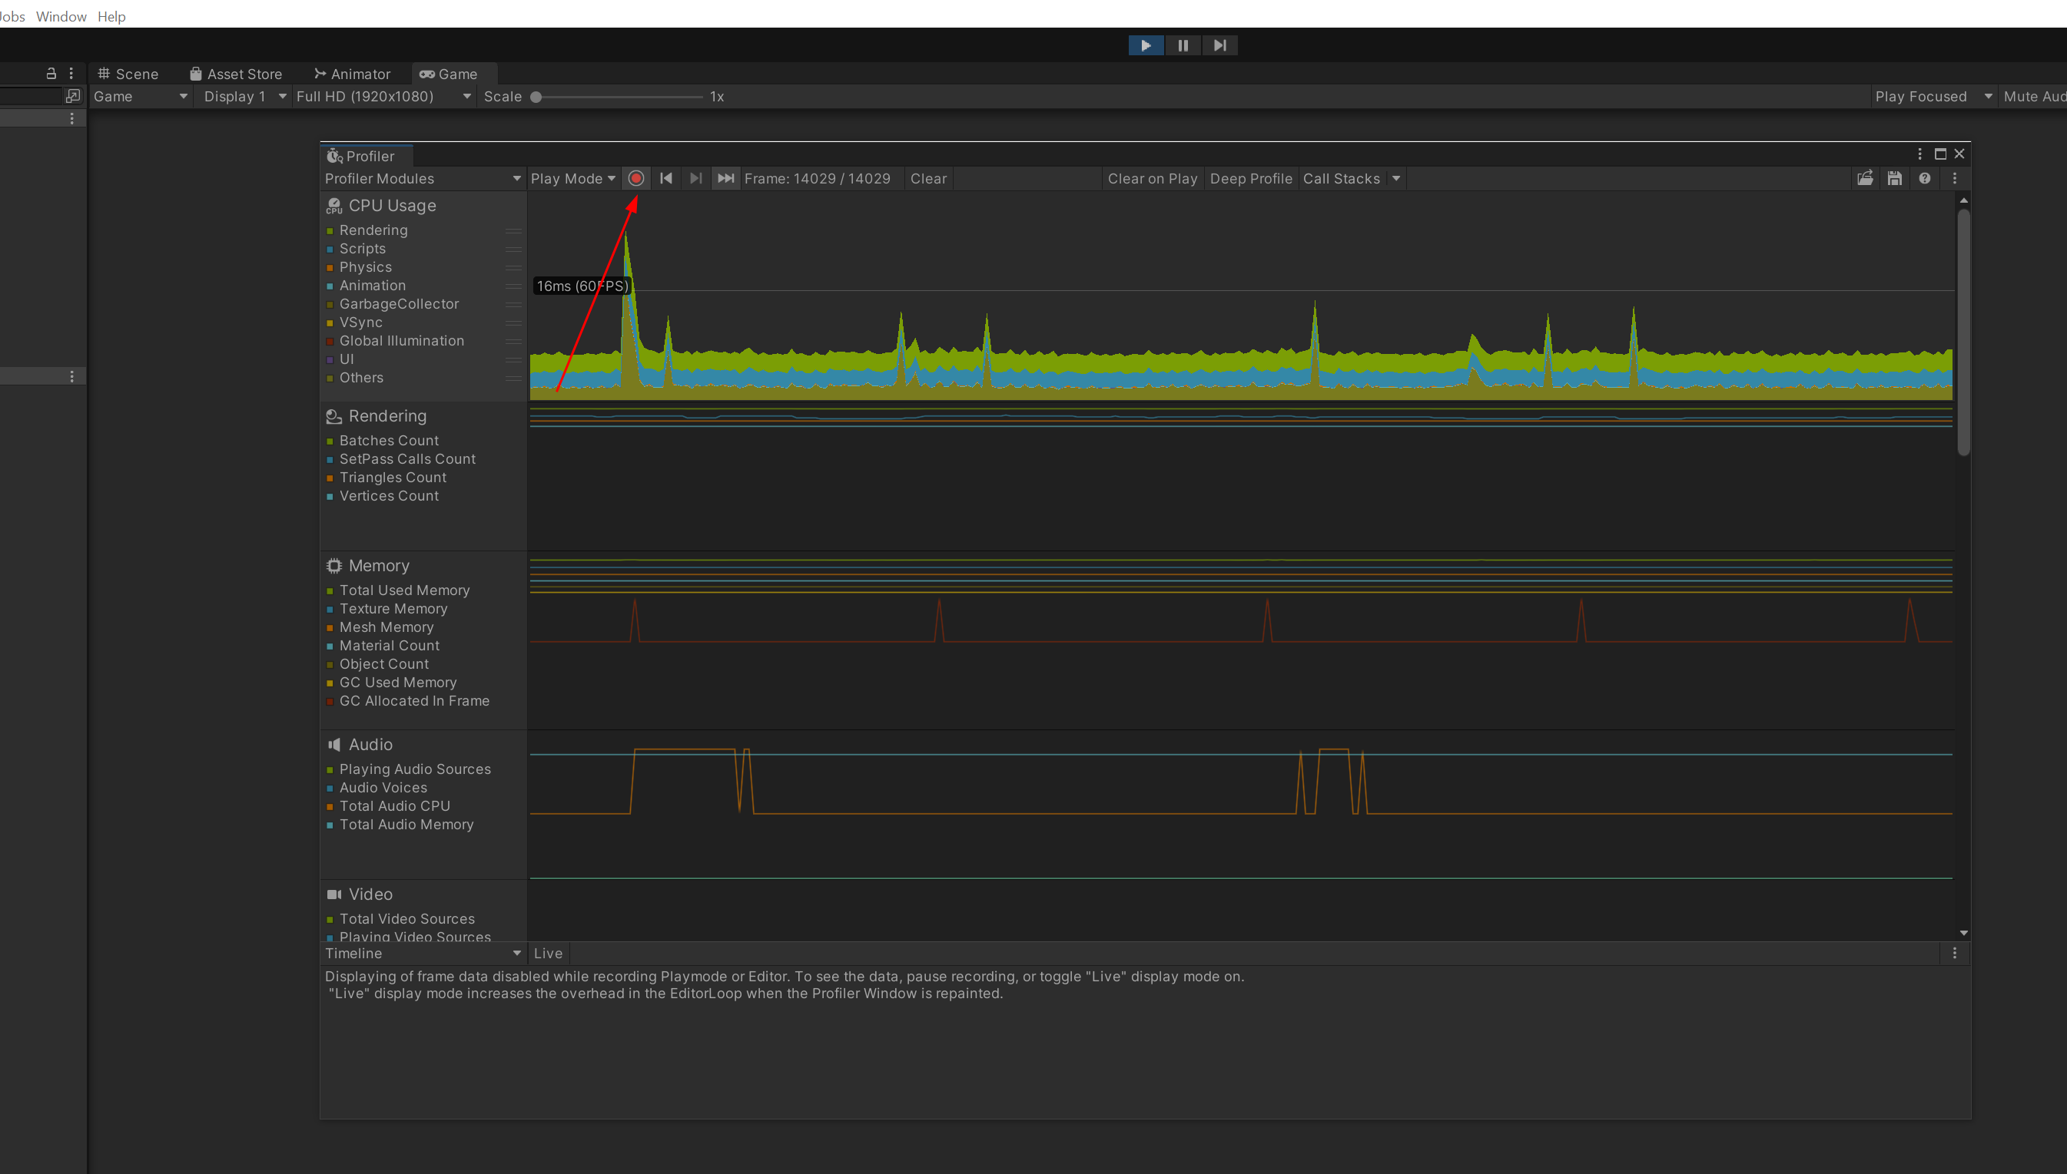This screenshot has width=2067, height=1174.
Task: Open Profiler help documentation icon
Action: (1924, 178)
